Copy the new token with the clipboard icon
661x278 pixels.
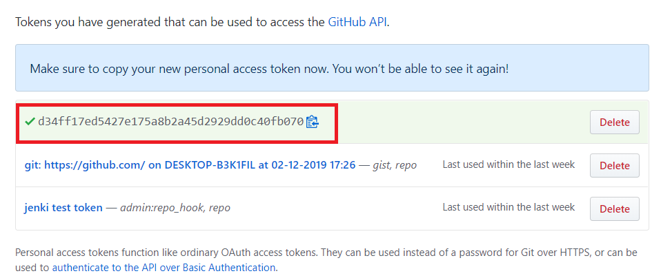click(313, 122)
